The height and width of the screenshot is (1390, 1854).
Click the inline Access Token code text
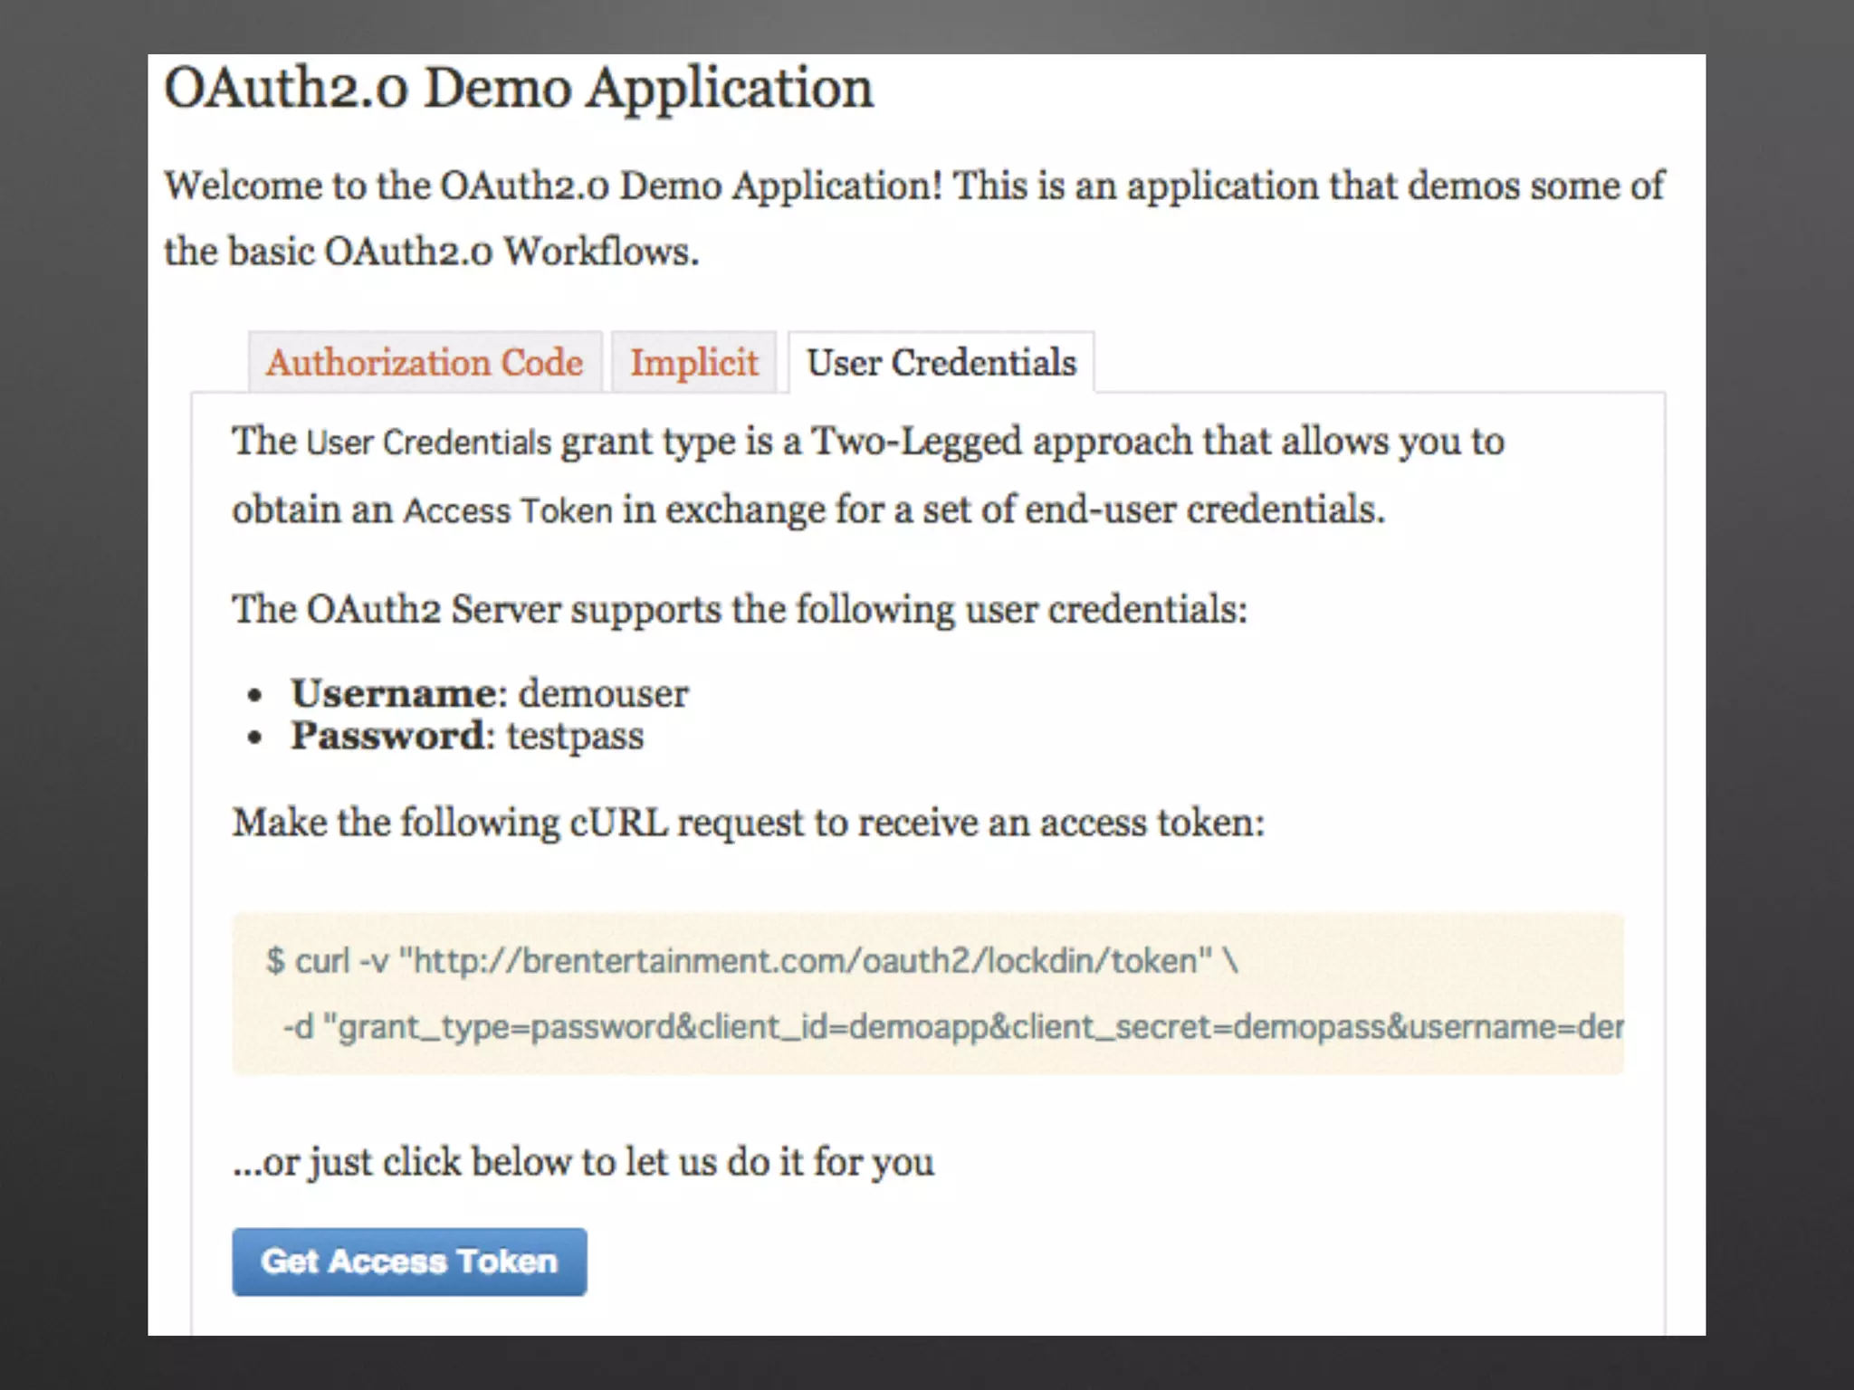coord(508,510)
